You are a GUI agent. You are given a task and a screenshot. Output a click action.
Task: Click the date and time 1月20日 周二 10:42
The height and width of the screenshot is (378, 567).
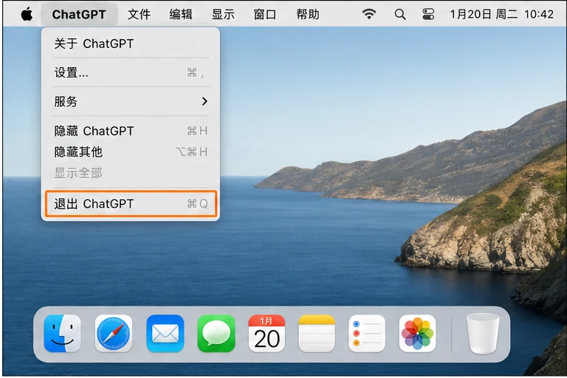(501, 15)
